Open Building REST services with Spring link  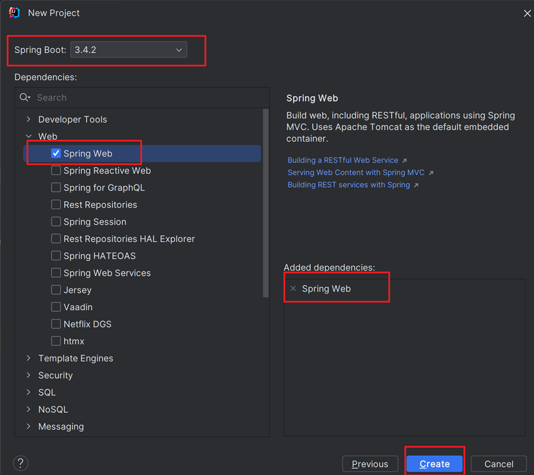click(x=349, y=185)
